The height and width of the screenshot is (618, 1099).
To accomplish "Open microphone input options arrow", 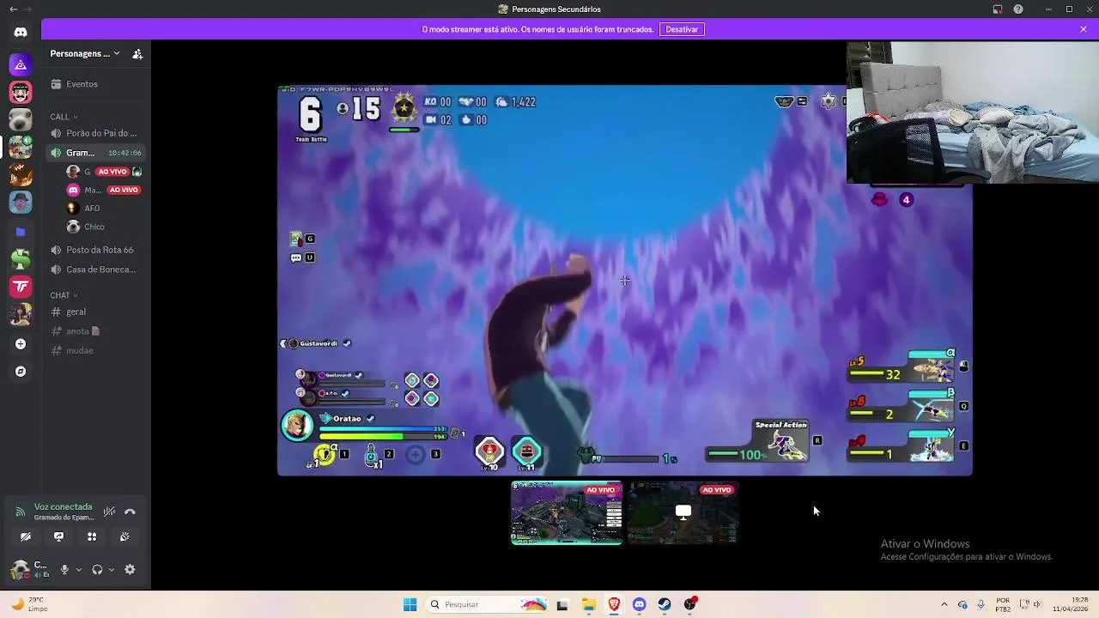I will click(79, 569).
